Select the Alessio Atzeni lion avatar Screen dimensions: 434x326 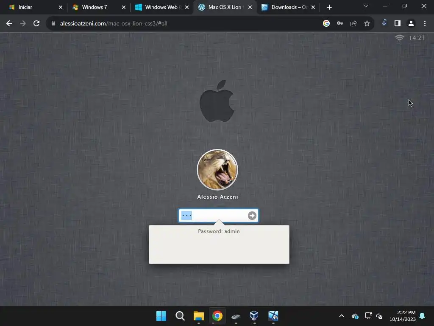(x=217, y=170)
